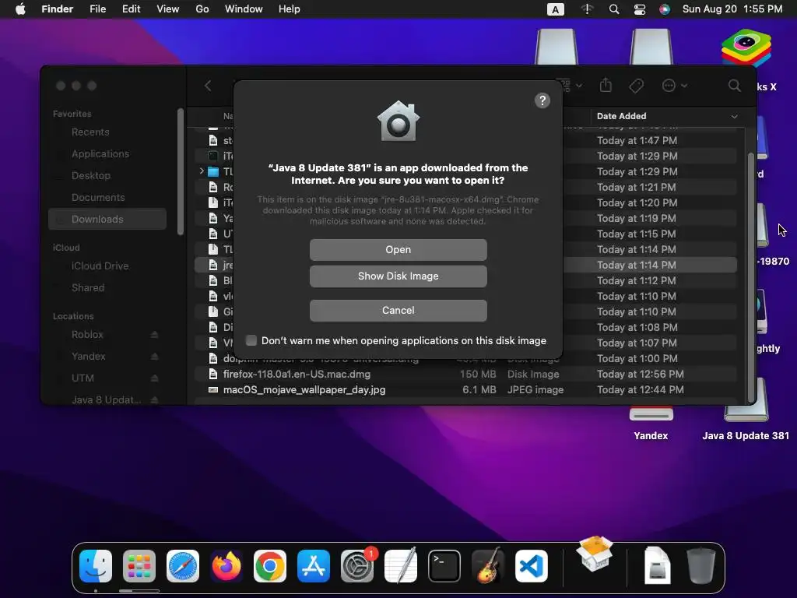
Task: Open GarageBand from the Dock
Action: (488, 566)
